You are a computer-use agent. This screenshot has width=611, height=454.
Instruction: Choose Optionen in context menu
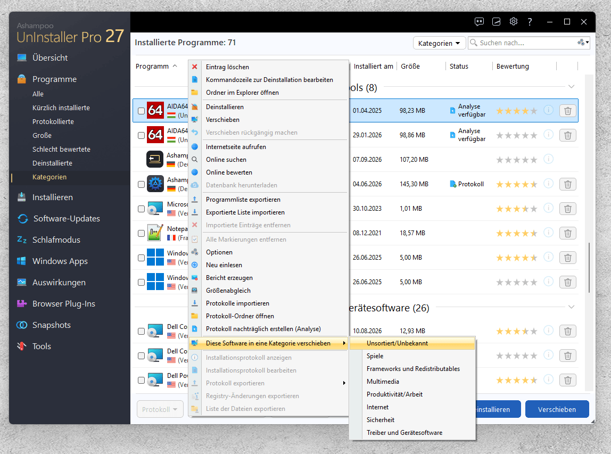click(219, 252)
